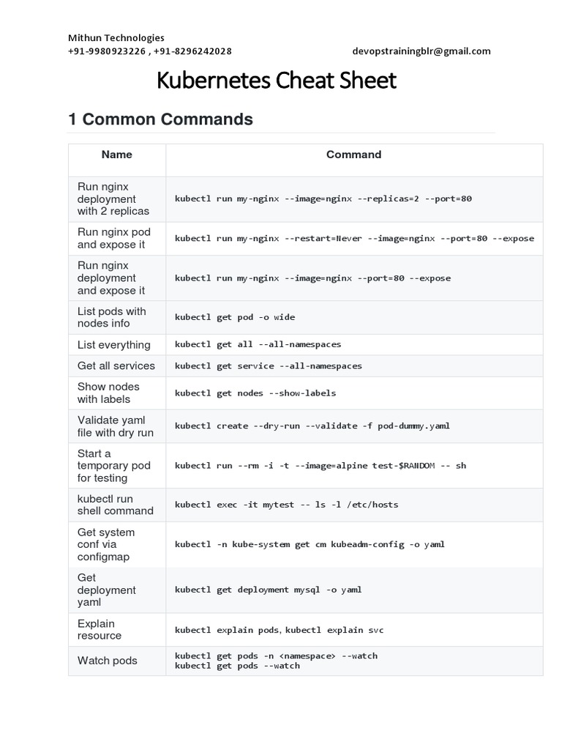
Task: Click the Explain resource row name
Action: (100, 630)
